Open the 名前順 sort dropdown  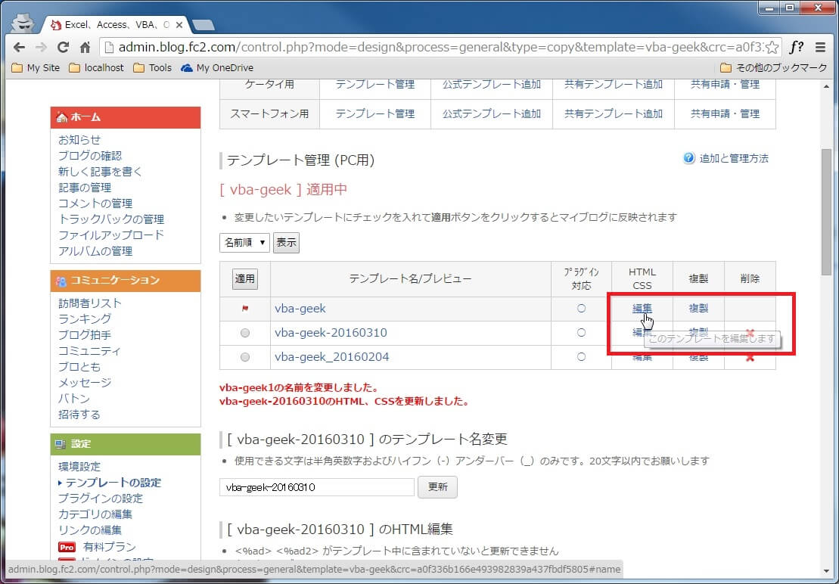pyautogui.click(x=244, y=243)
